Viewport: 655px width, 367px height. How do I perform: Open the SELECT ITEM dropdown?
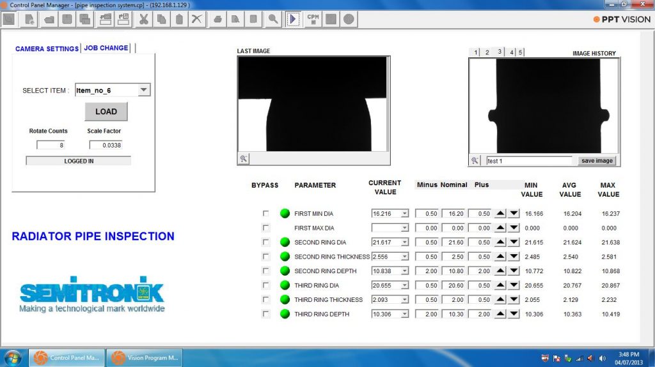click(144, 90)
